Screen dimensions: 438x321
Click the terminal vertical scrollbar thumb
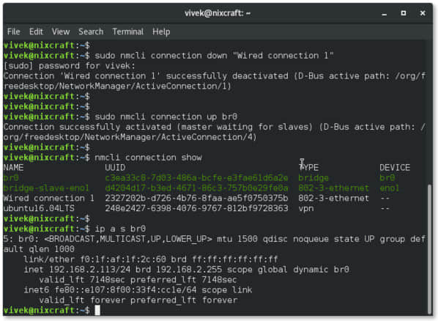(430, 249)
